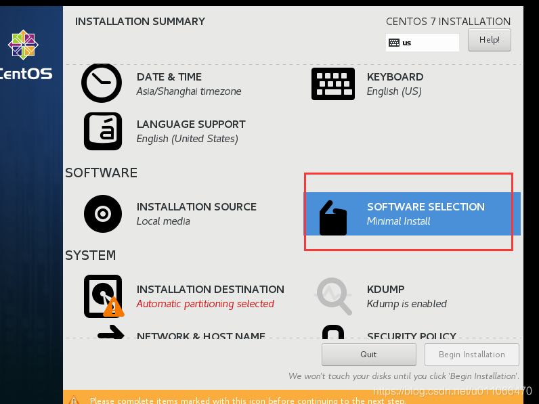This screenshot has height=404, width=539.
Task: Open SOFTWARE SELECTION label
Action: (426, 207)
